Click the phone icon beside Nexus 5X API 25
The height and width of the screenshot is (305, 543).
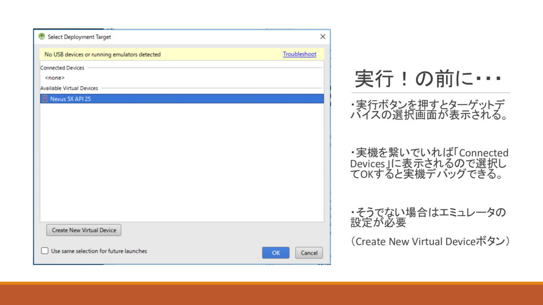45,99
